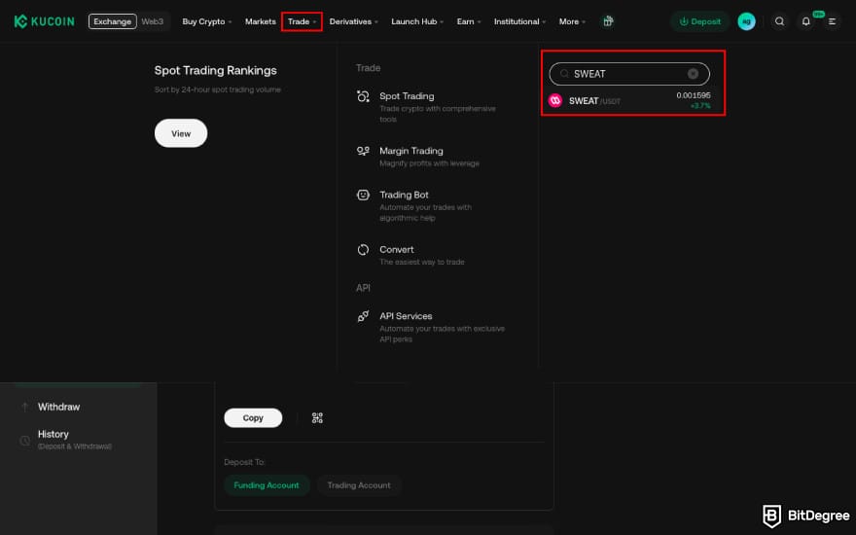Select the Exchange toggle
This screenshot has width=856, height=535.
pyautogui.click(x=113, y=21)
